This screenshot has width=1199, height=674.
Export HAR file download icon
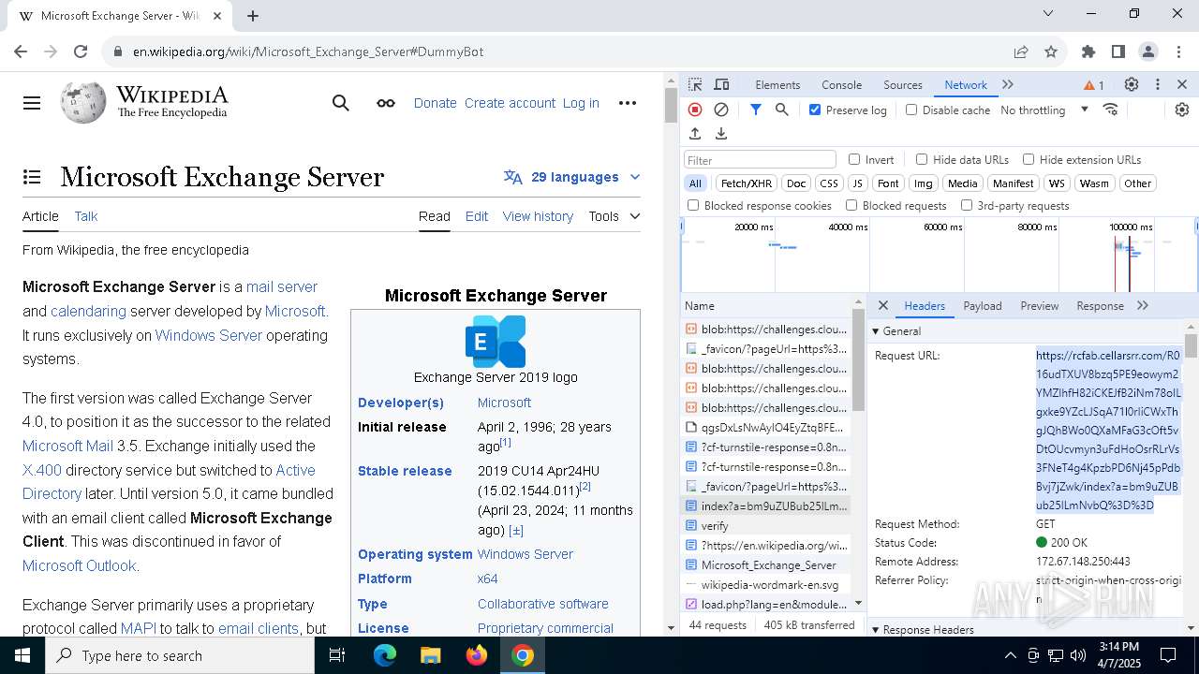tap(721, 134)
